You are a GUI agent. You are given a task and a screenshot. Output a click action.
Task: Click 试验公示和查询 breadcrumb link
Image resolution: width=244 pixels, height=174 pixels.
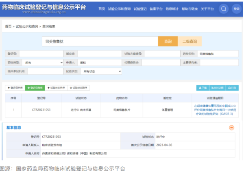point(27,26)
